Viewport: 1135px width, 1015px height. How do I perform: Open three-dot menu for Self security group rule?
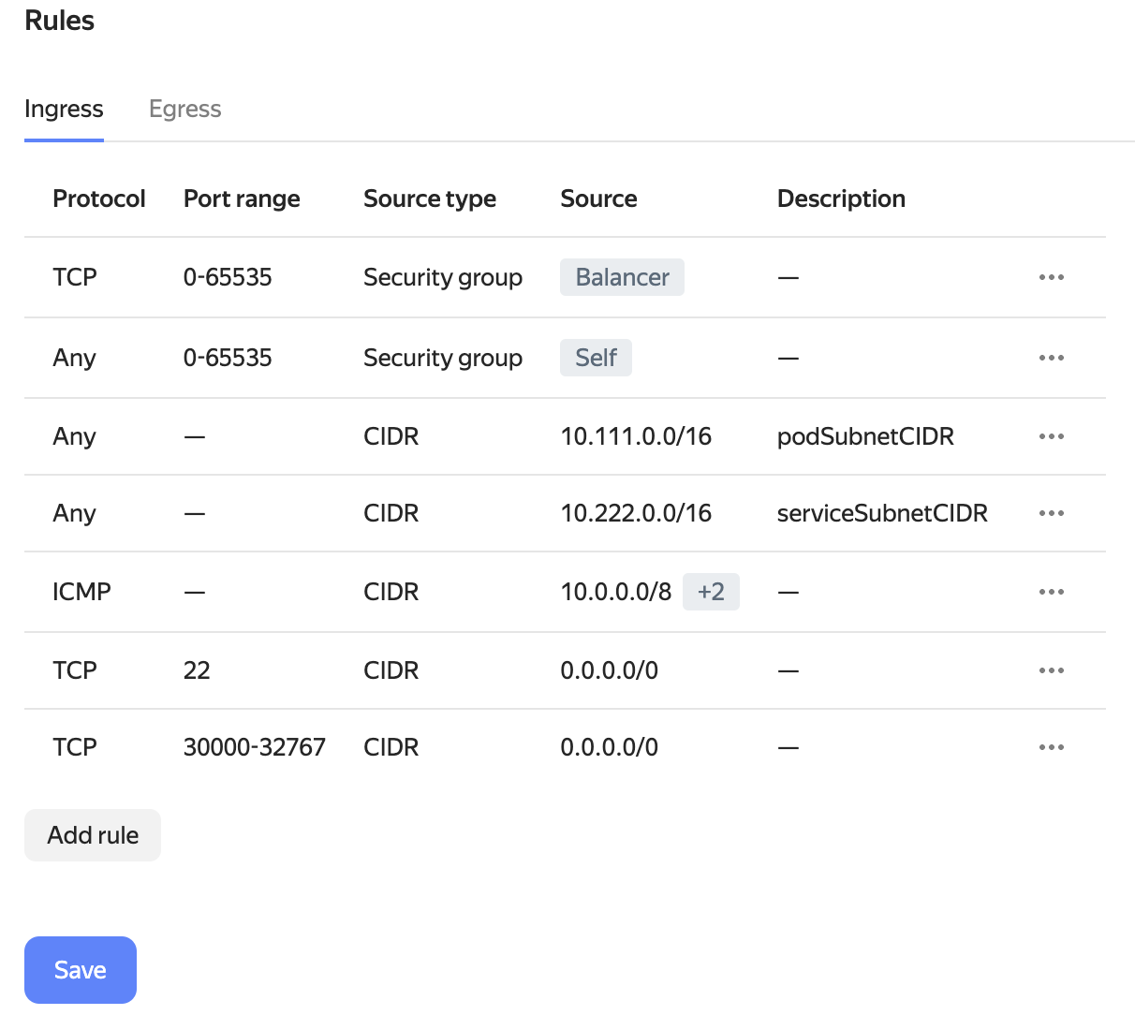[1051, 358]
